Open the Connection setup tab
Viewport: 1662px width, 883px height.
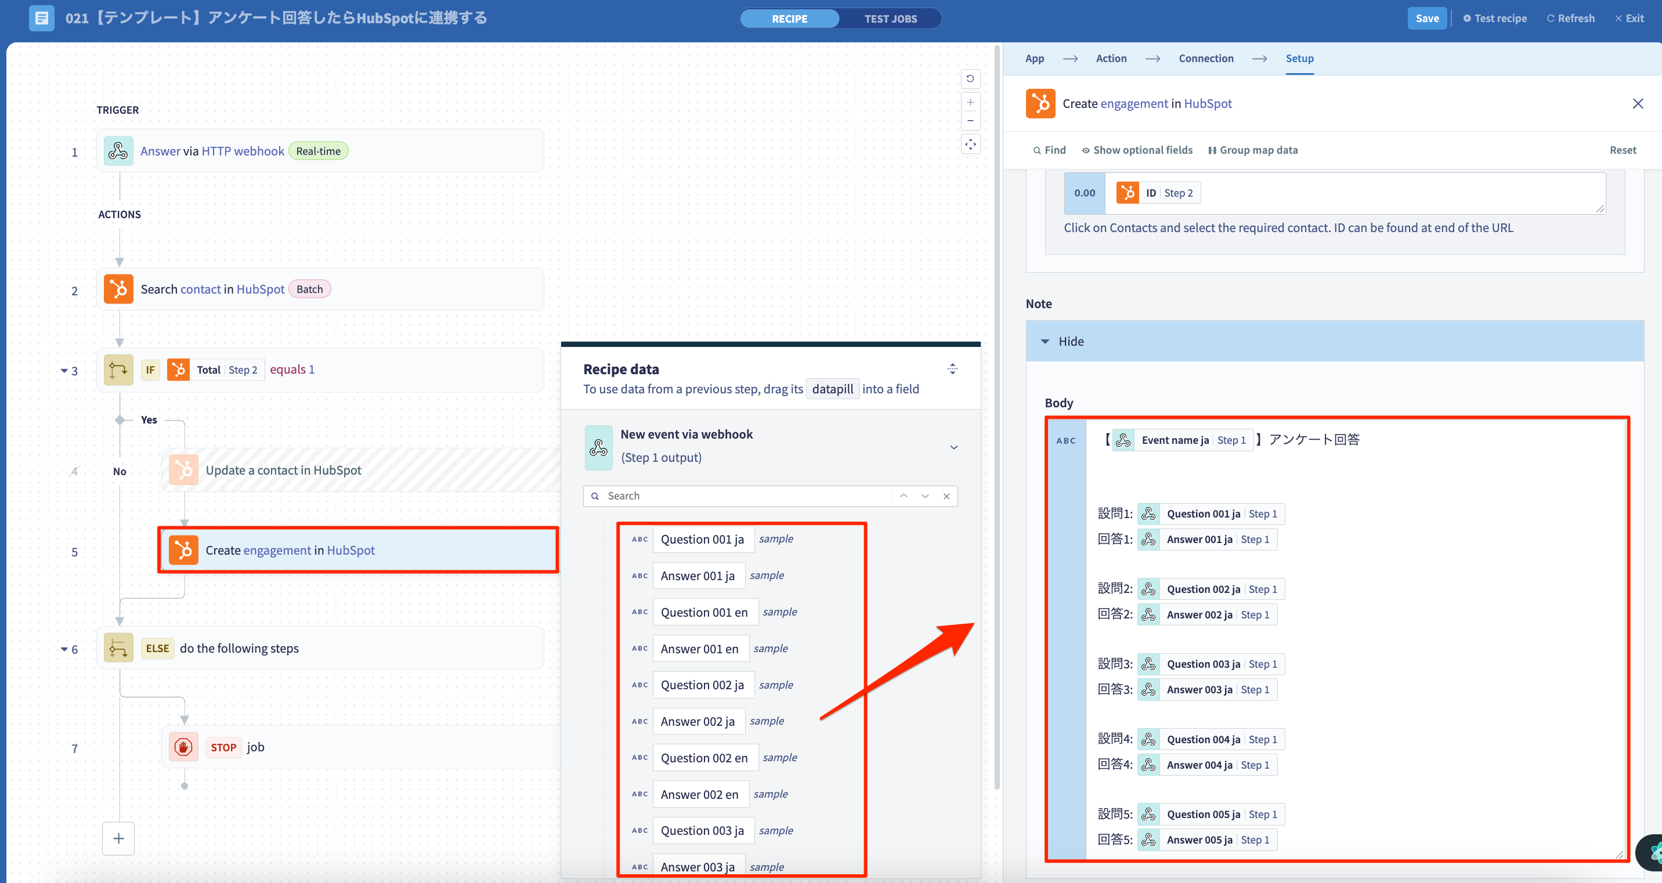[x=1206, y=58]
